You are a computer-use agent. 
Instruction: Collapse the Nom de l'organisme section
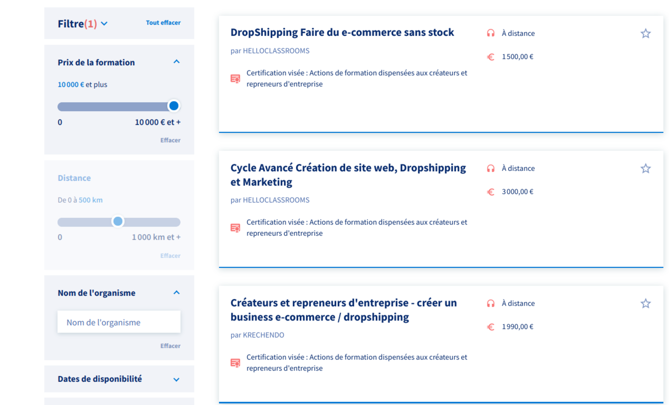point(176,292)
